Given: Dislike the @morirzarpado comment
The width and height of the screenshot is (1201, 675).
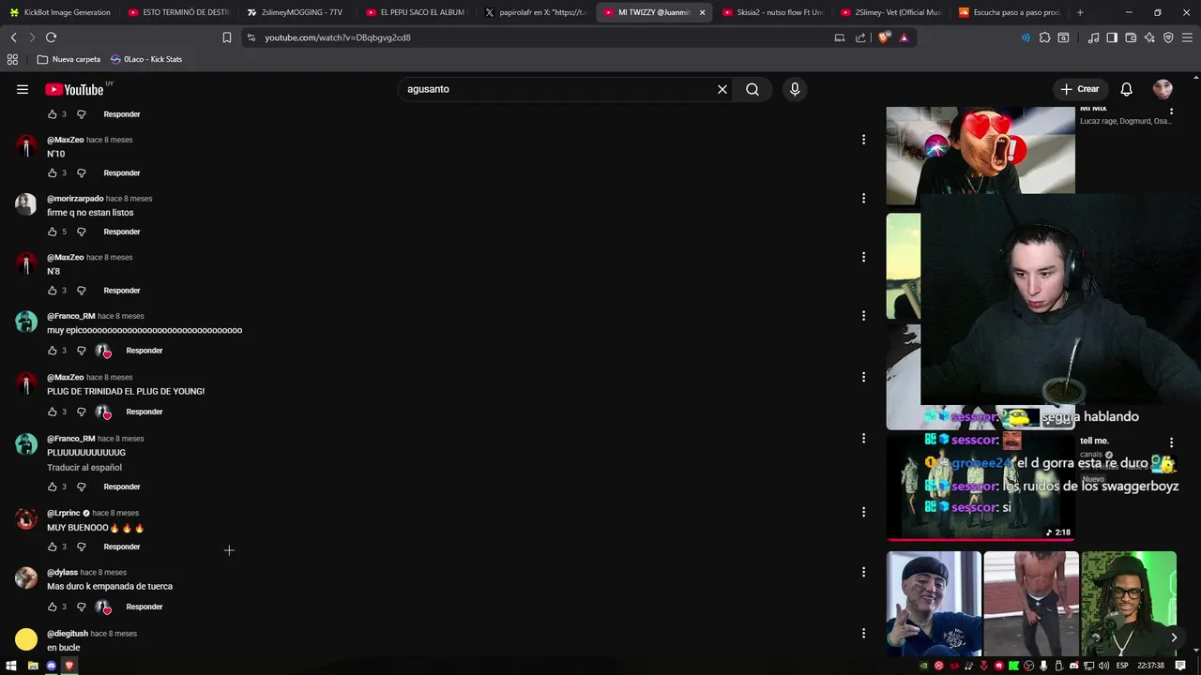Looking at the screenshot, I should coord(81,232).
